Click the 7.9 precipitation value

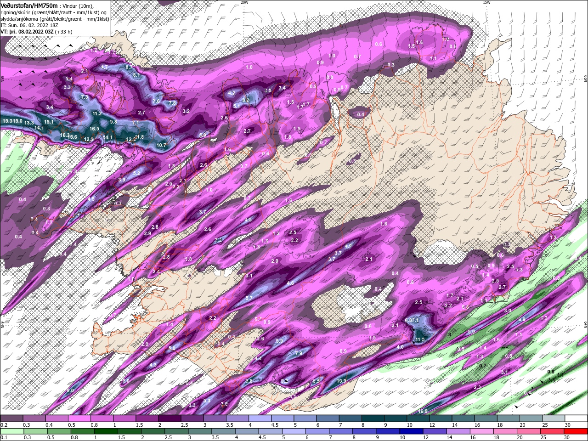pos(298,353)
